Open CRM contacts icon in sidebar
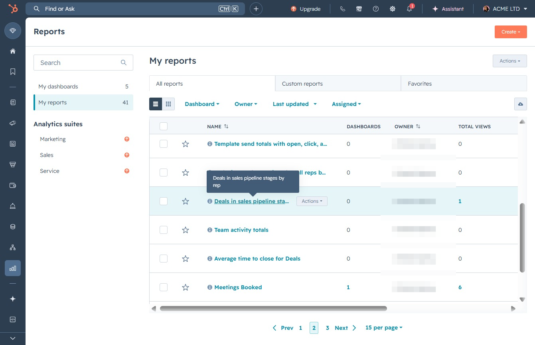This screenshot has height=345, width=535. [x=13, y=102]
